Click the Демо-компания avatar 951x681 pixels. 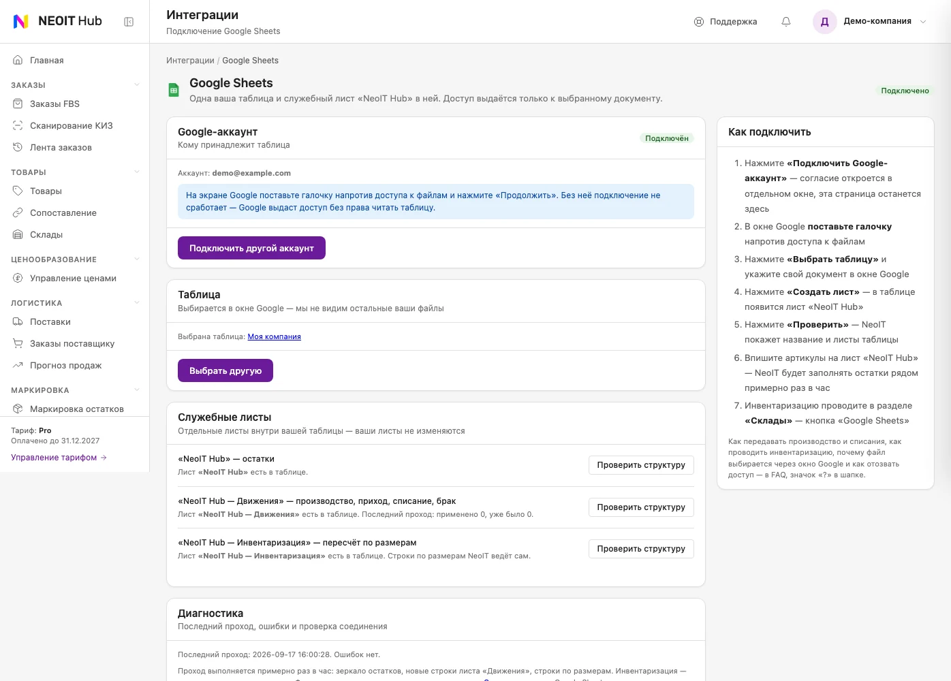tap(825, 22)
